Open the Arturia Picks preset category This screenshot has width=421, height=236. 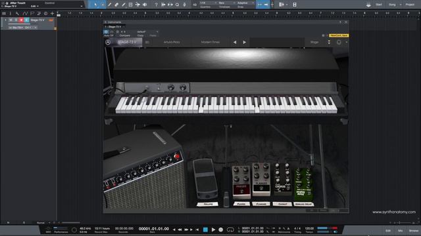coord(172,42)
